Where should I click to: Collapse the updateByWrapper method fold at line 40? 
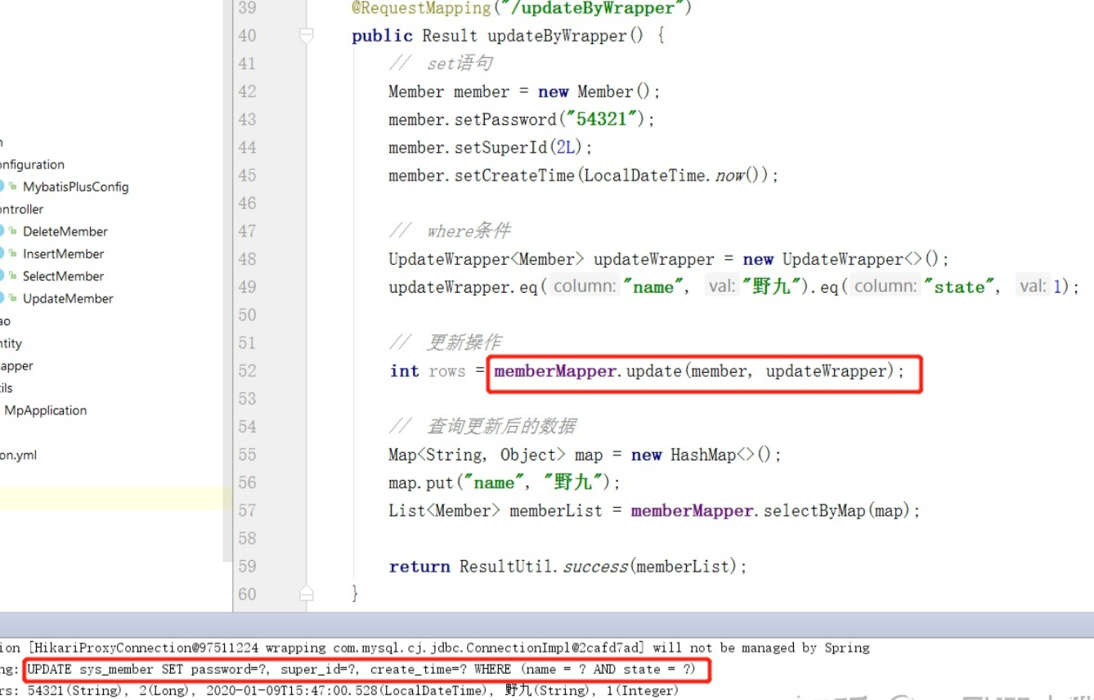pos(307,35)
